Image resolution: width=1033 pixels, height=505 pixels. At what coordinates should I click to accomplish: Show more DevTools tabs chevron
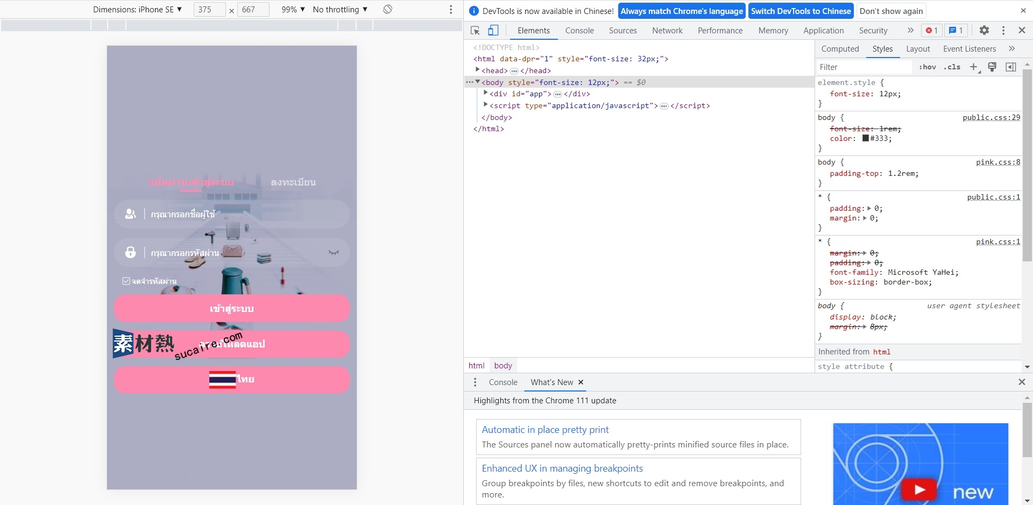tap(910, 31)
